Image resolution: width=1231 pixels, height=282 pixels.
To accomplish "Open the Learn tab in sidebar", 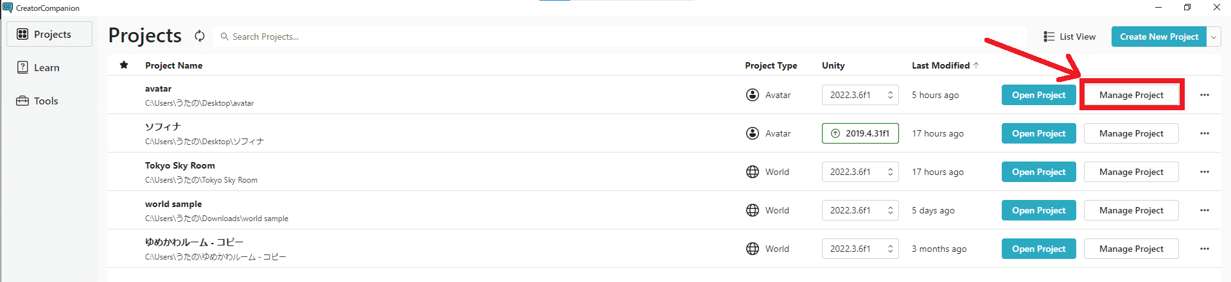I will pyautogui.click(x=46, y=67).
